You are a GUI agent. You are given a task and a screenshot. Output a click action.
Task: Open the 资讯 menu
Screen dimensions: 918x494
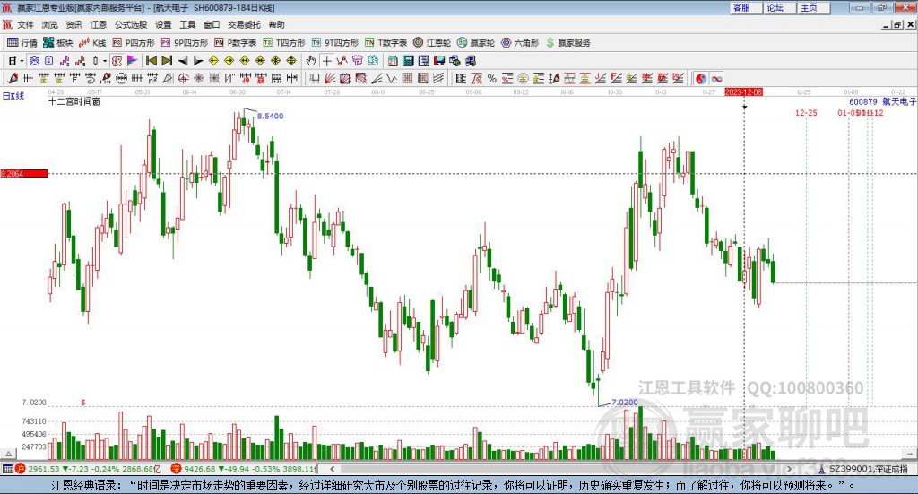[x=74, y=24]
